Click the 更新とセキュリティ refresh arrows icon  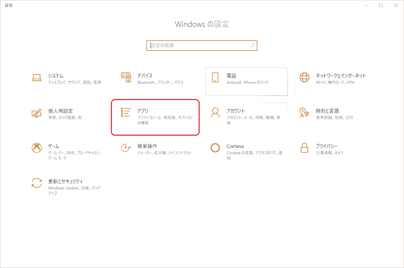(37, 183)
